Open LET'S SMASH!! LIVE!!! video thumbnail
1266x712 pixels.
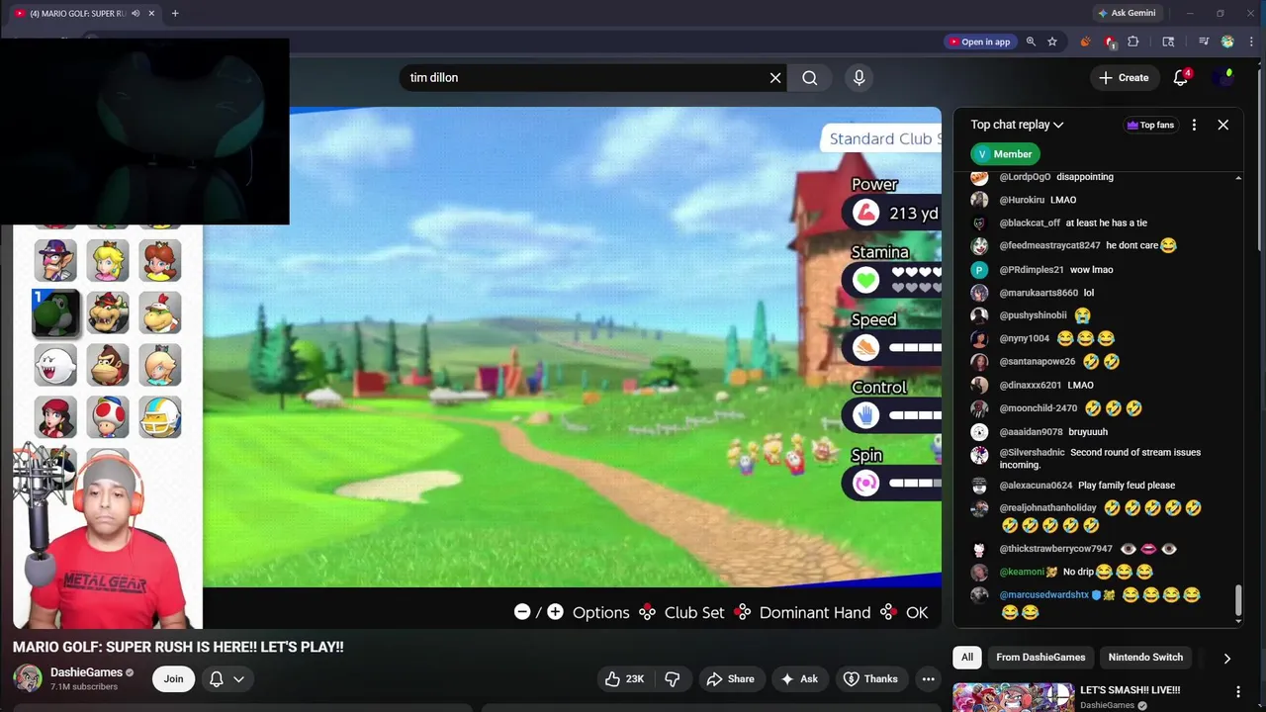[x=1013, y=697]
